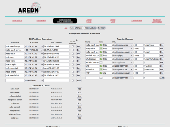Enable Link checkbox for x1067 Command service
Screen dimensions: 170x127
pos(101,62)
